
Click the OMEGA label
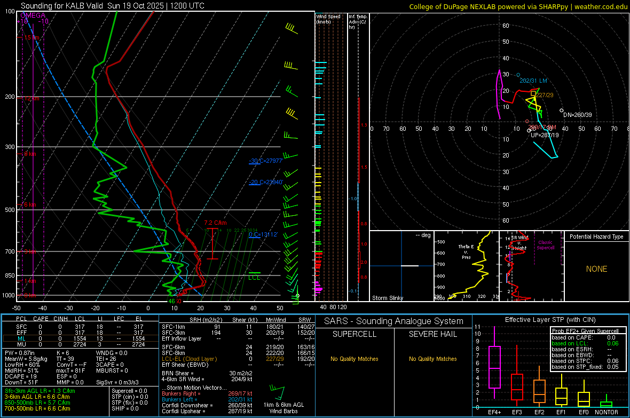coord(33,15)
